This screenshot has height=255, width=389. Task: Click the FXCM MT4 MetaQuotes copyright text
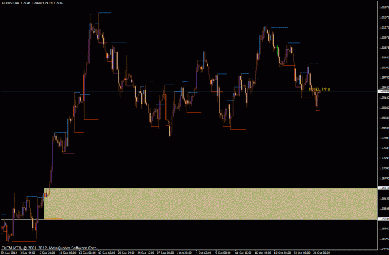[49, 248]
